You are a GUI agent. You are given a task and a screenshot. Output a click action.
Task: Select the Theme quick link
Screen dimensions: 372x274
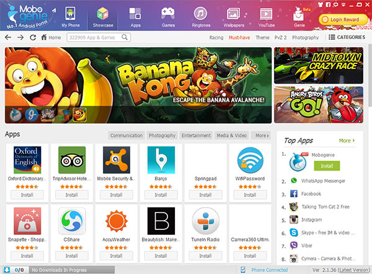click(x=262, y=37)
